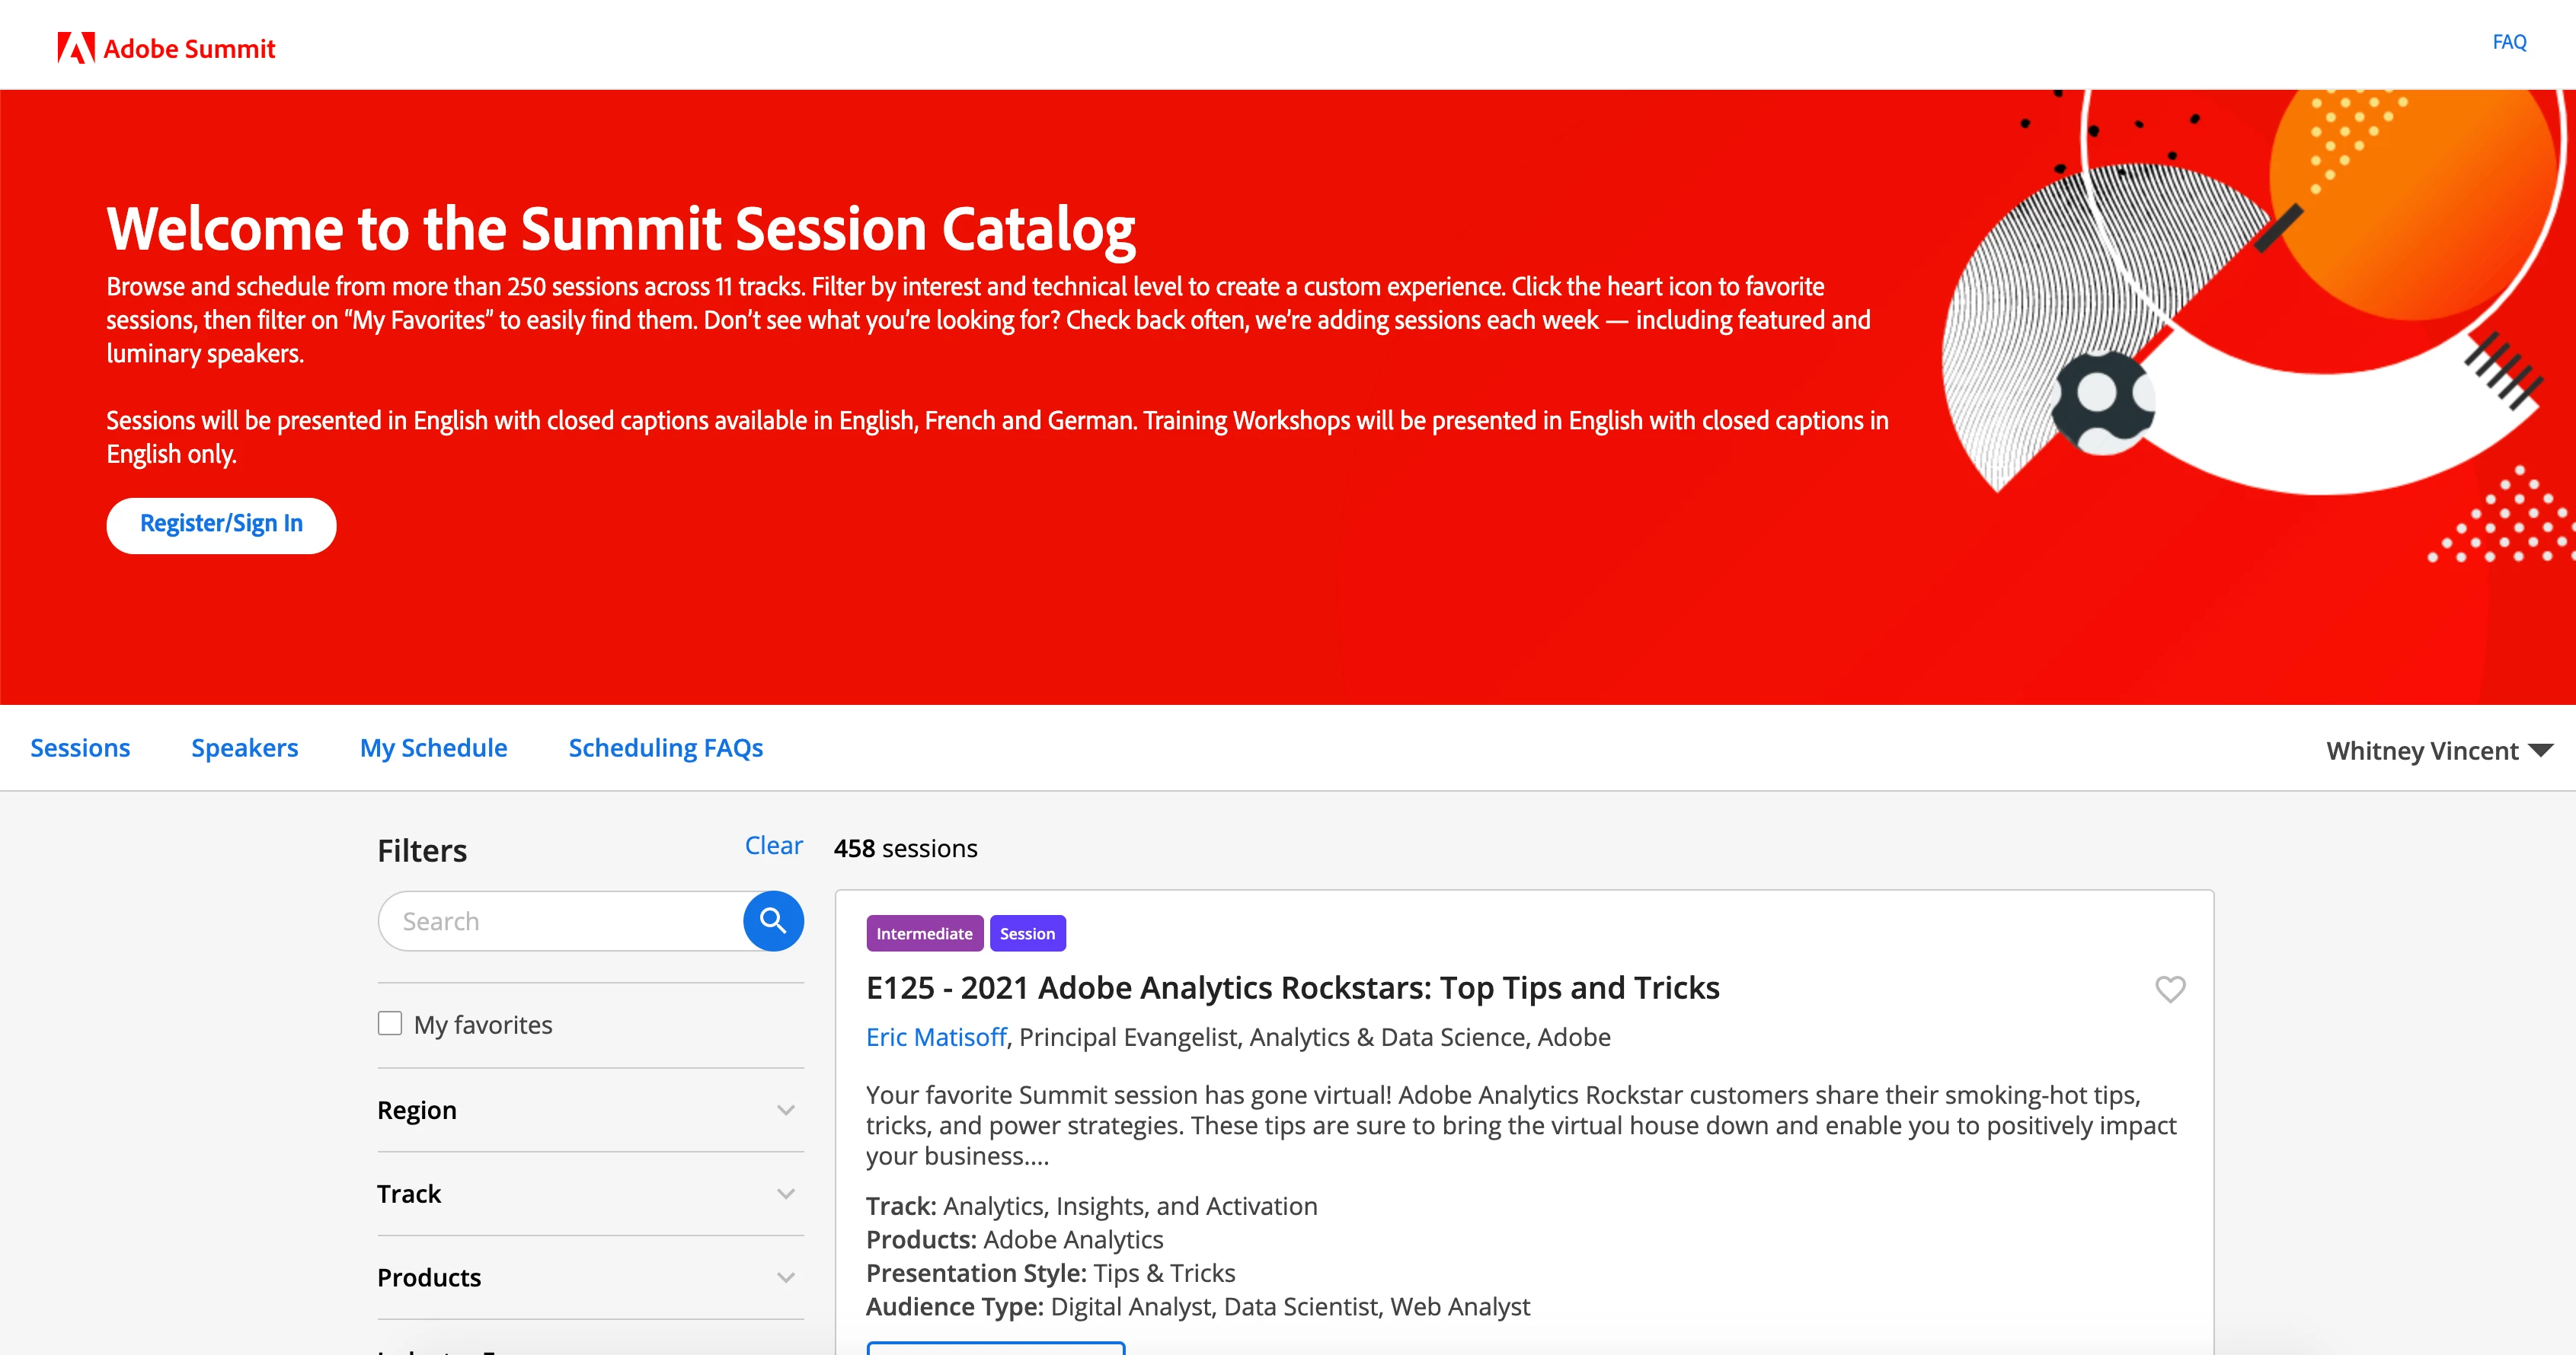Clear all filters

773,846
